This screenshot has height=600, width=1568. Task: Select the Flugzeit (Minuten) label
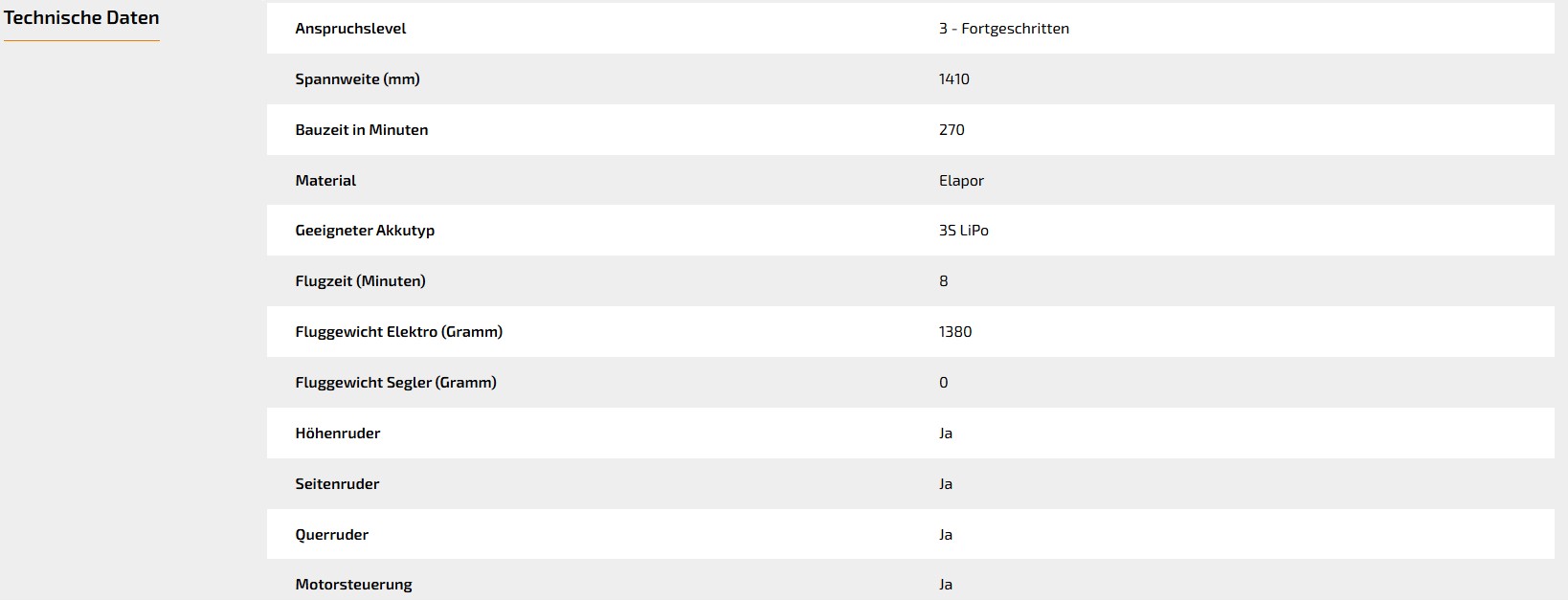tap(361, 281)
